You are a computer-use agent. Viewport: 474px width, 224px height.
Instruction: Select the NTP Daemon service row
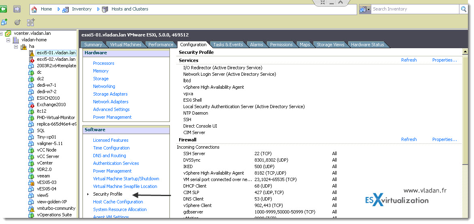(x=196, y=113)
